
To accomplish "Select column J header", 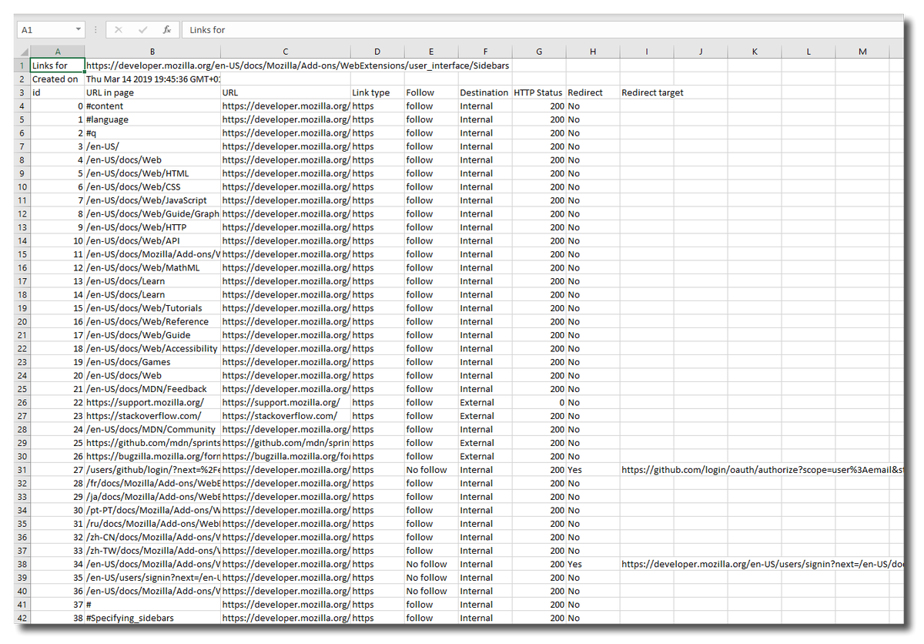I will 701,52.
